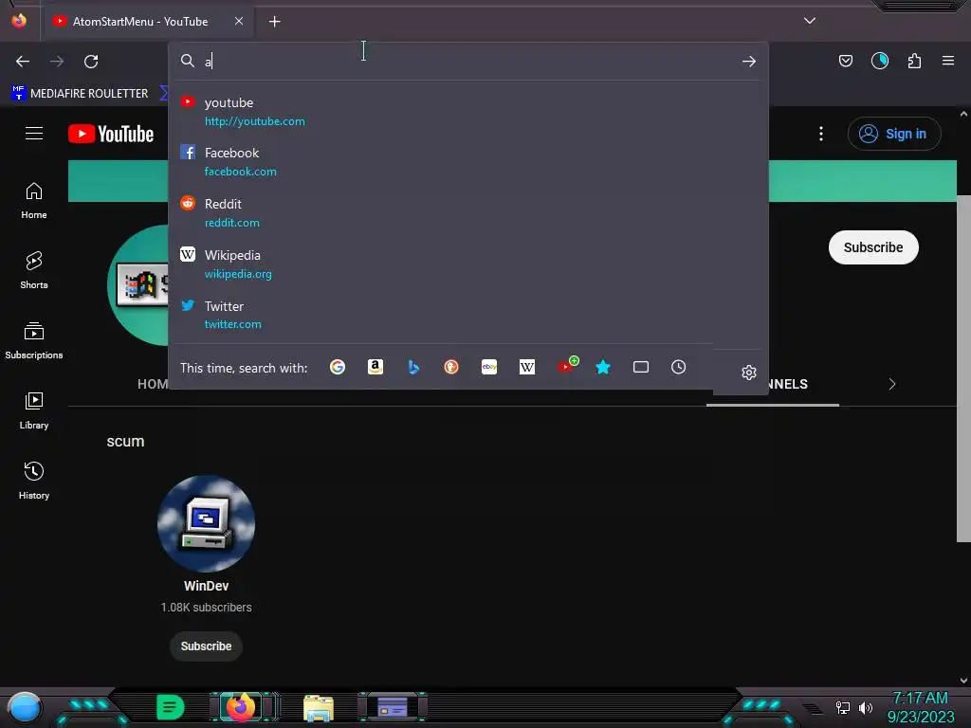Viewport: 971px width, 728px height.
Task: Open Subscriptions in YouTube sidebar
Action: (x=34, y=340)
